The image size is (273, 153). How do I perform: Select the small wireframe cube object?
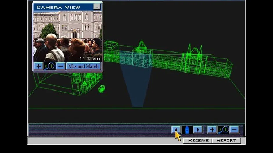102,89
